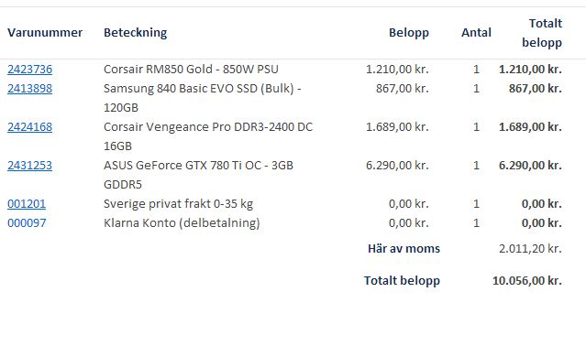The height and width of the screenshot is (346, 586).
Task: Click the grand total 10.056,00 kr.
Action: pyautogui.click(x=527, y=281)
